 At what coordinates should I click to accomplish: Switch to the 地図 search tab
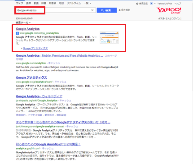[61, 3]
